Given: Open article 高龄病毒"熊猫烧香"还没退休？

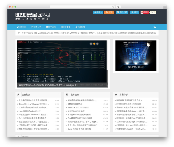Looking at the screenshot, I should click(129, 100).
